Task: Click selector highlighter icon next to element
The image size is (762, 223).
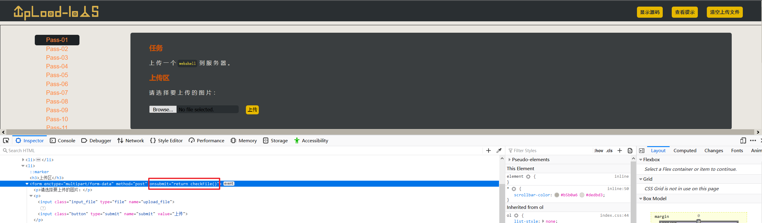Action: point(528,176)
